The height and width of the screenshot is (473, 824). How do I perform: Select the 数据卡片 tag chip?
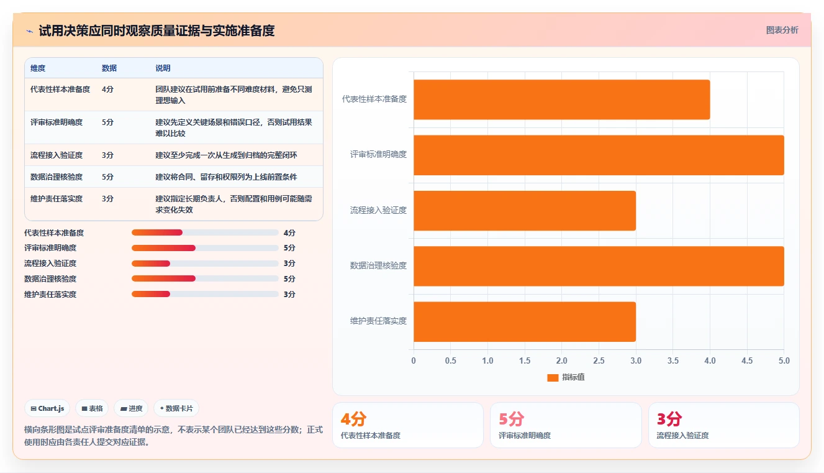tap(176, 408)
